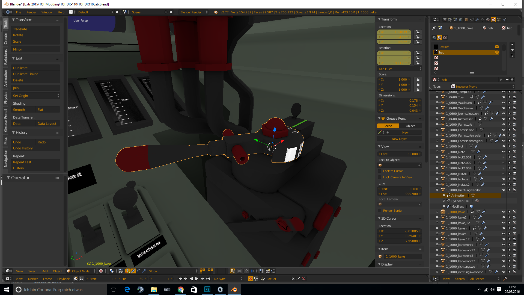Click the Lens value slider field
Screen dimensions: 524x295
[400, 154]
